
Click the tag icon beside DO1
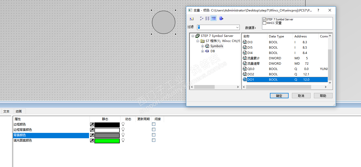(245, 80)
